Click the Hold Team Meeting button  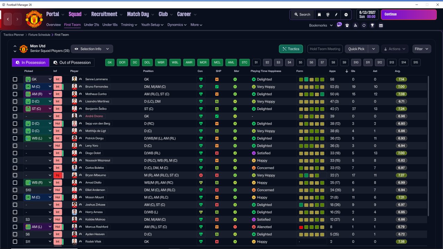tap(325, 49)
